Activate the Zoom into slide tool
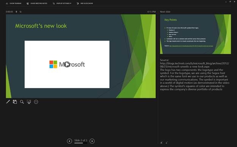The width and height of the screenshot is (237, 147). pos(22,102)
